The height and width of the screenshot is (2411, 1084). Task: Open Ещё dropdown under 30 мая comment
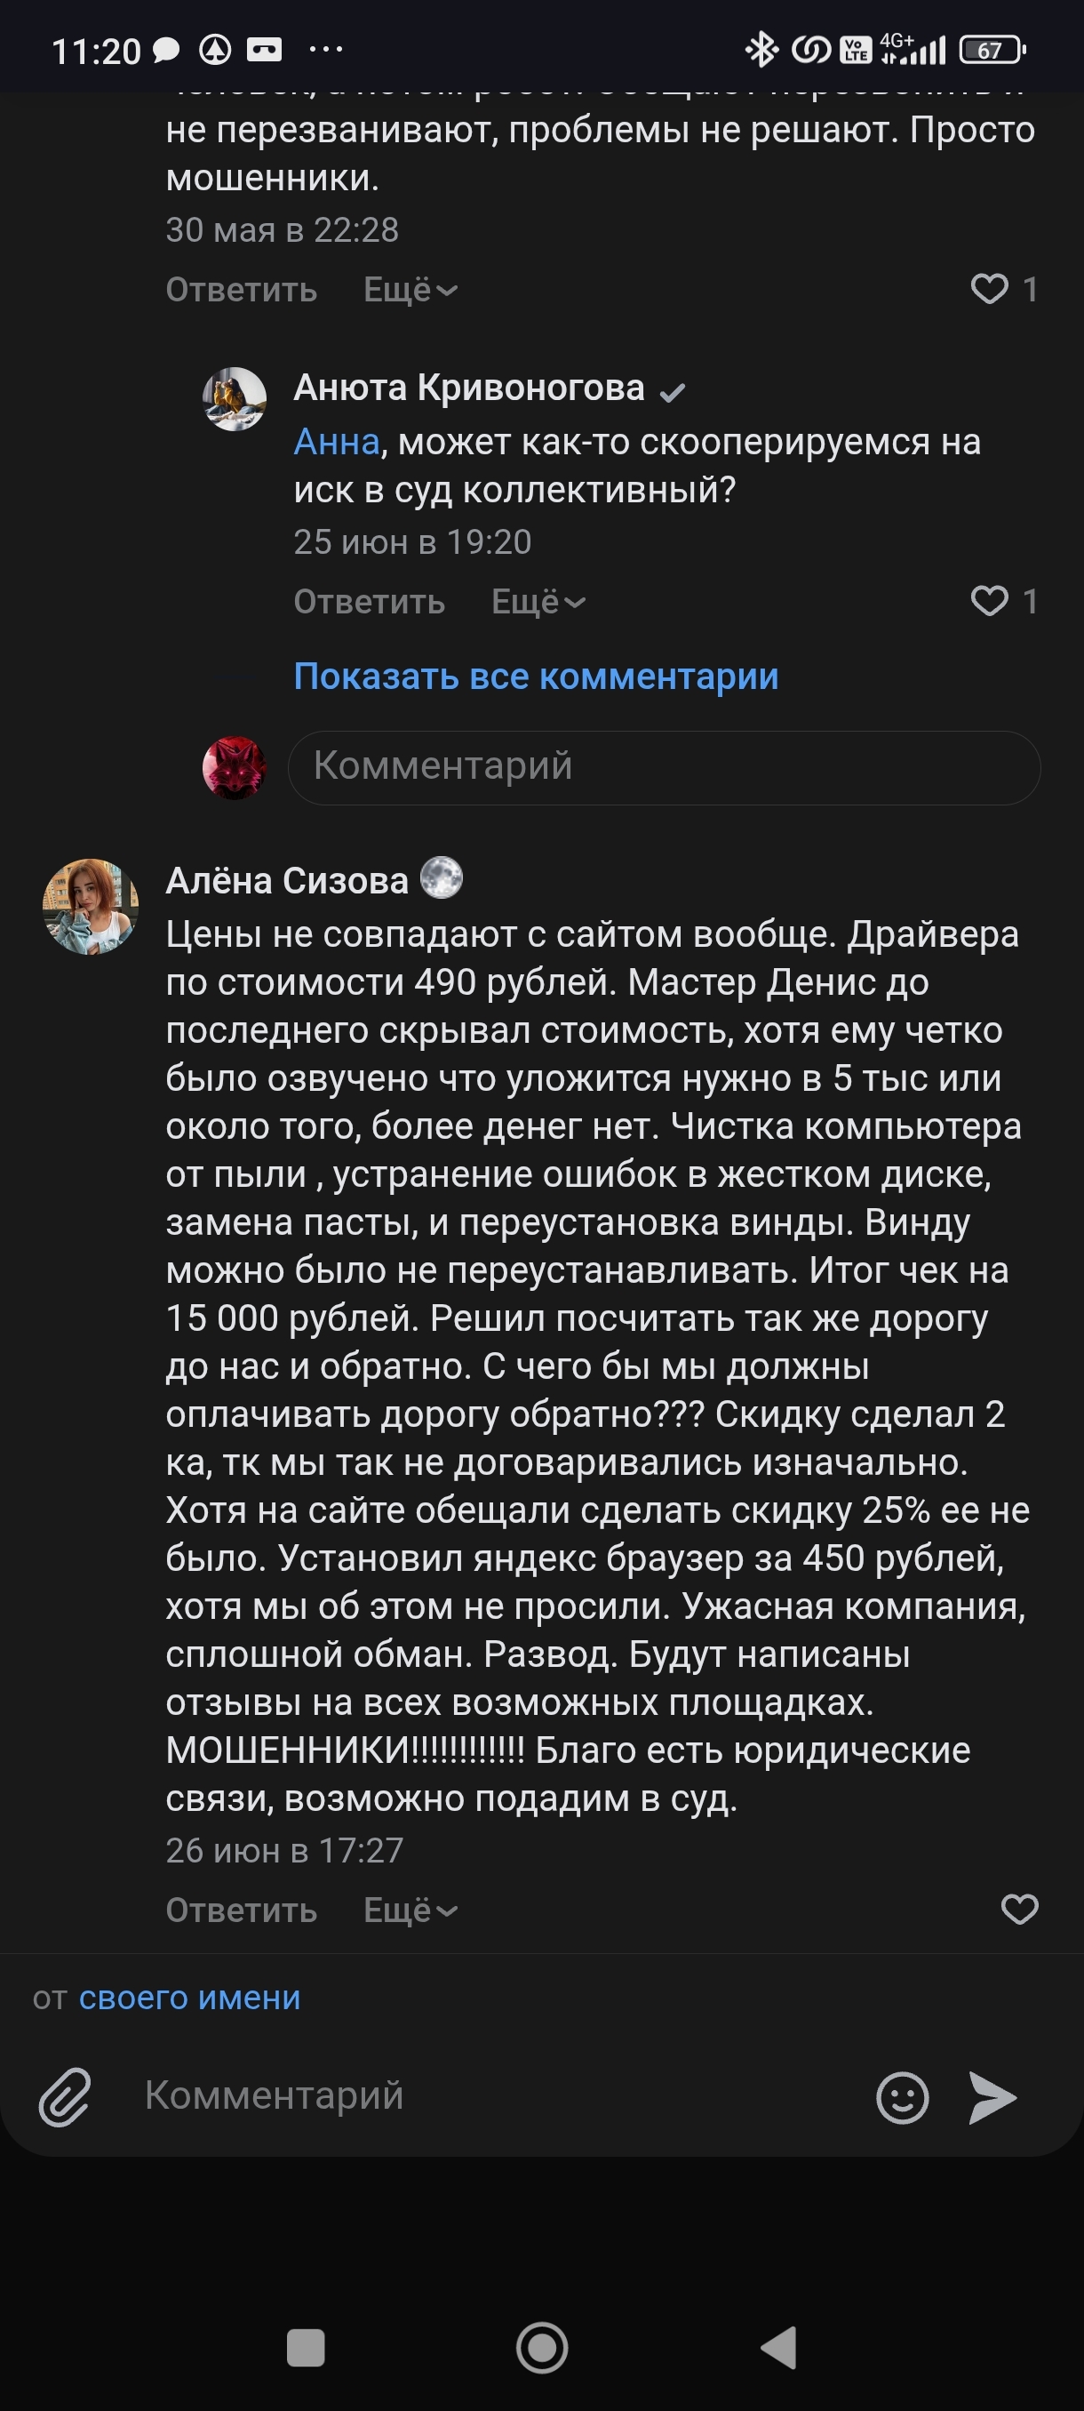tap(410, 290)
